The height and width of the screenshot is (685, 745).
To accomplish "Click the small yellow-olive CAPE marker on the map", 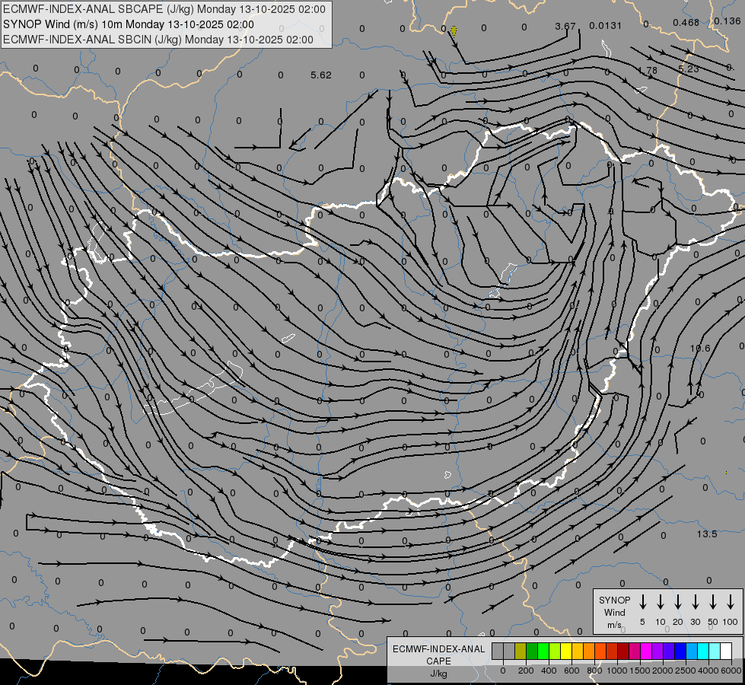I will pyautogui.click(x=454, y=31).
